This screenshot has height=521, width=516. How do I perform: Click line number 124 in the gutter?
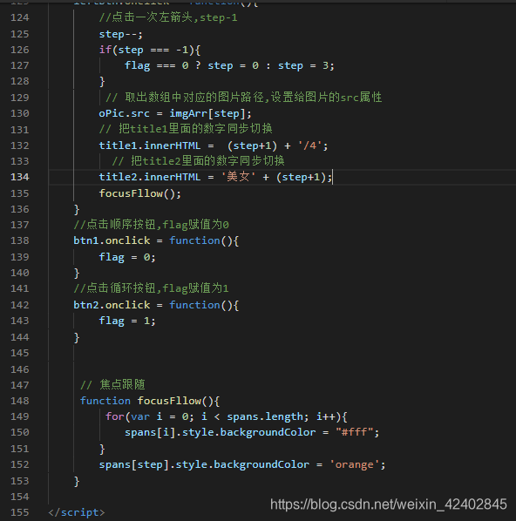point(20,17)
